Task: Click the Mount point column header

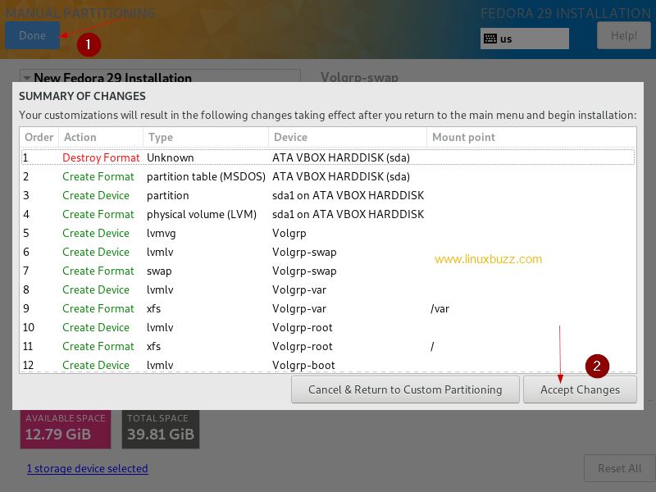Action: 531,137
